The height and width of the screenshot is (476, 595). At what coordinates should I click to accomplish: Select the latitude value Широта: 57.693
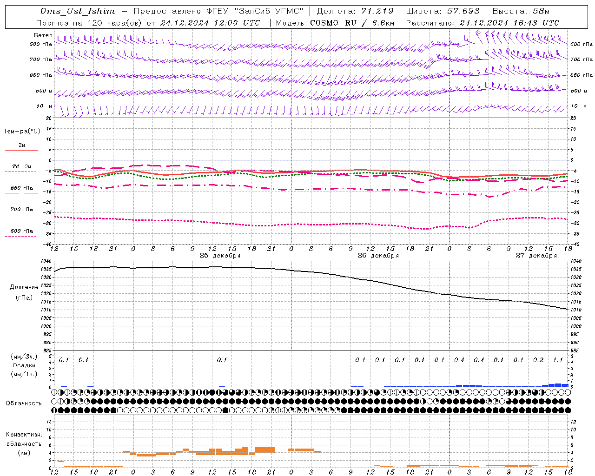(443, 11)
